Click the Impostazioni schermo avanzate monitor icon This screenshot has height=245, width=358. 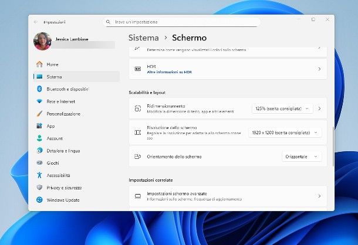(x=138, y=196)
